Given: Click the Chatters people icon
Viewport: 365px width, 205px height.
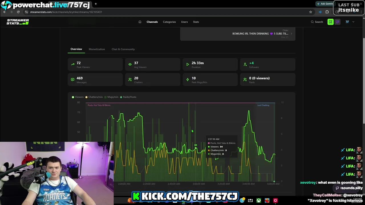Looking at the screenshot, I should tap(130, 79).
